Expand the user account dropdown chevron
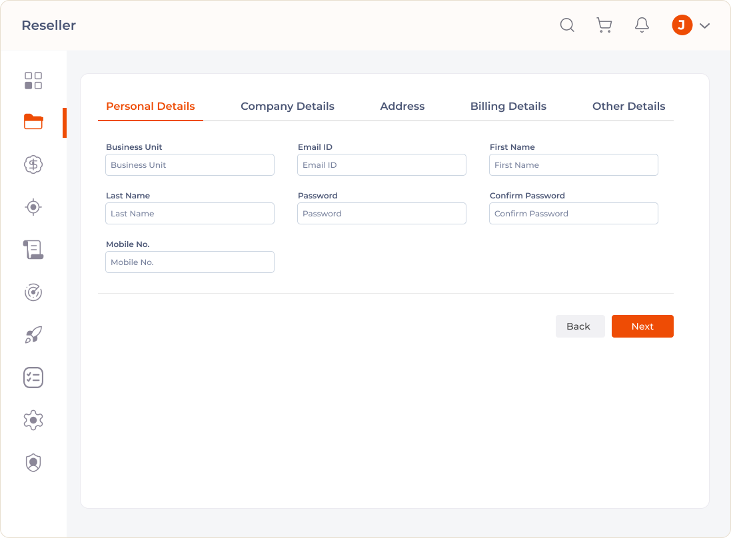 [705, 25]
